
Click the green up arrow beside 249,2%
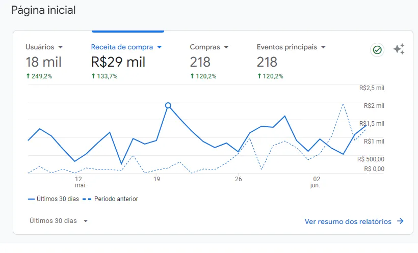pos(28,76)
